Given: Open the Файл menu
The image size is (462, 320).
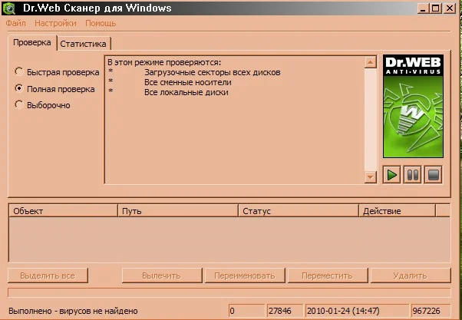Looking at the screenshot, I should (15, 23).
